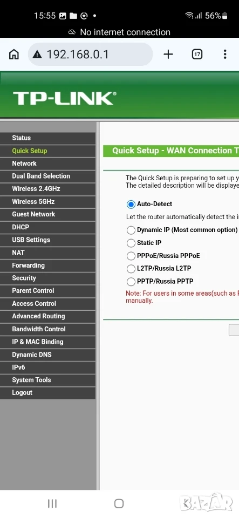Click Logout in the sidebar
This screenshot has width=239, height=518.
(47, 393)
